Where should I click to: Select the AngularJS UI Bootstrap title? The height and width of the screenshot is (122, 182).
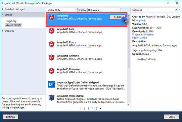(70, 96)
